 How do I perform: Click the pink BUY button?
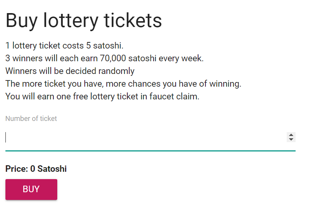(x=31, y=190)
